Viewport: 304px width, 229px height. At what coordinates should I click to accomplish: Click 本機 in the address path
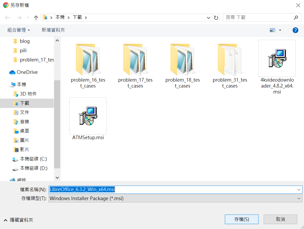(60, 17)
